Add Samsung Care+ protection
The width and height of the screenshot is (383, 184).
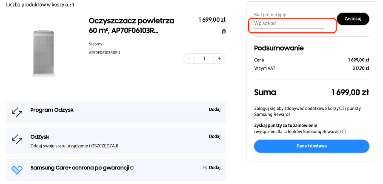[x=215, y=168]
